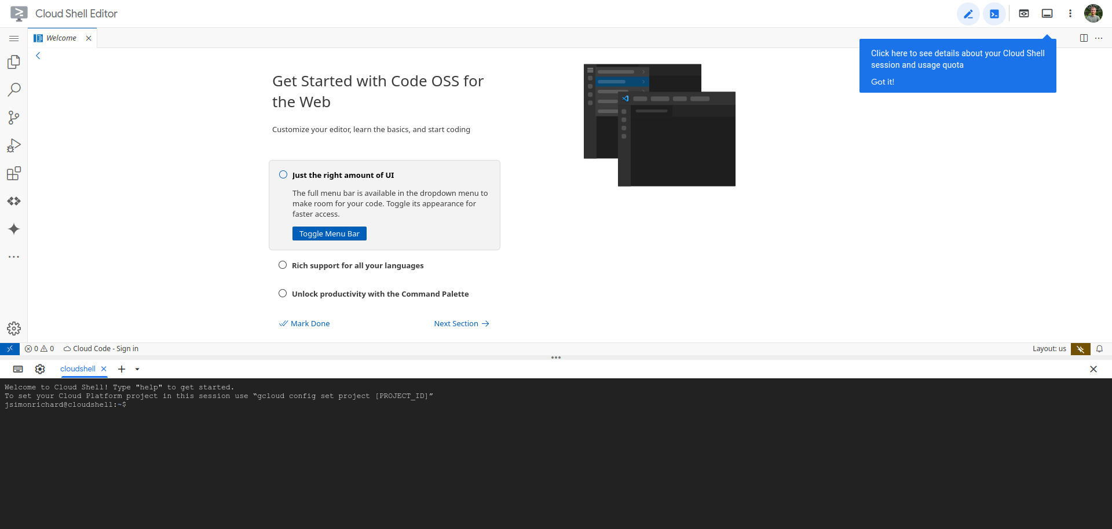Click the editor preview illustration
1112x529 pixels.
[x=660, y=125]
